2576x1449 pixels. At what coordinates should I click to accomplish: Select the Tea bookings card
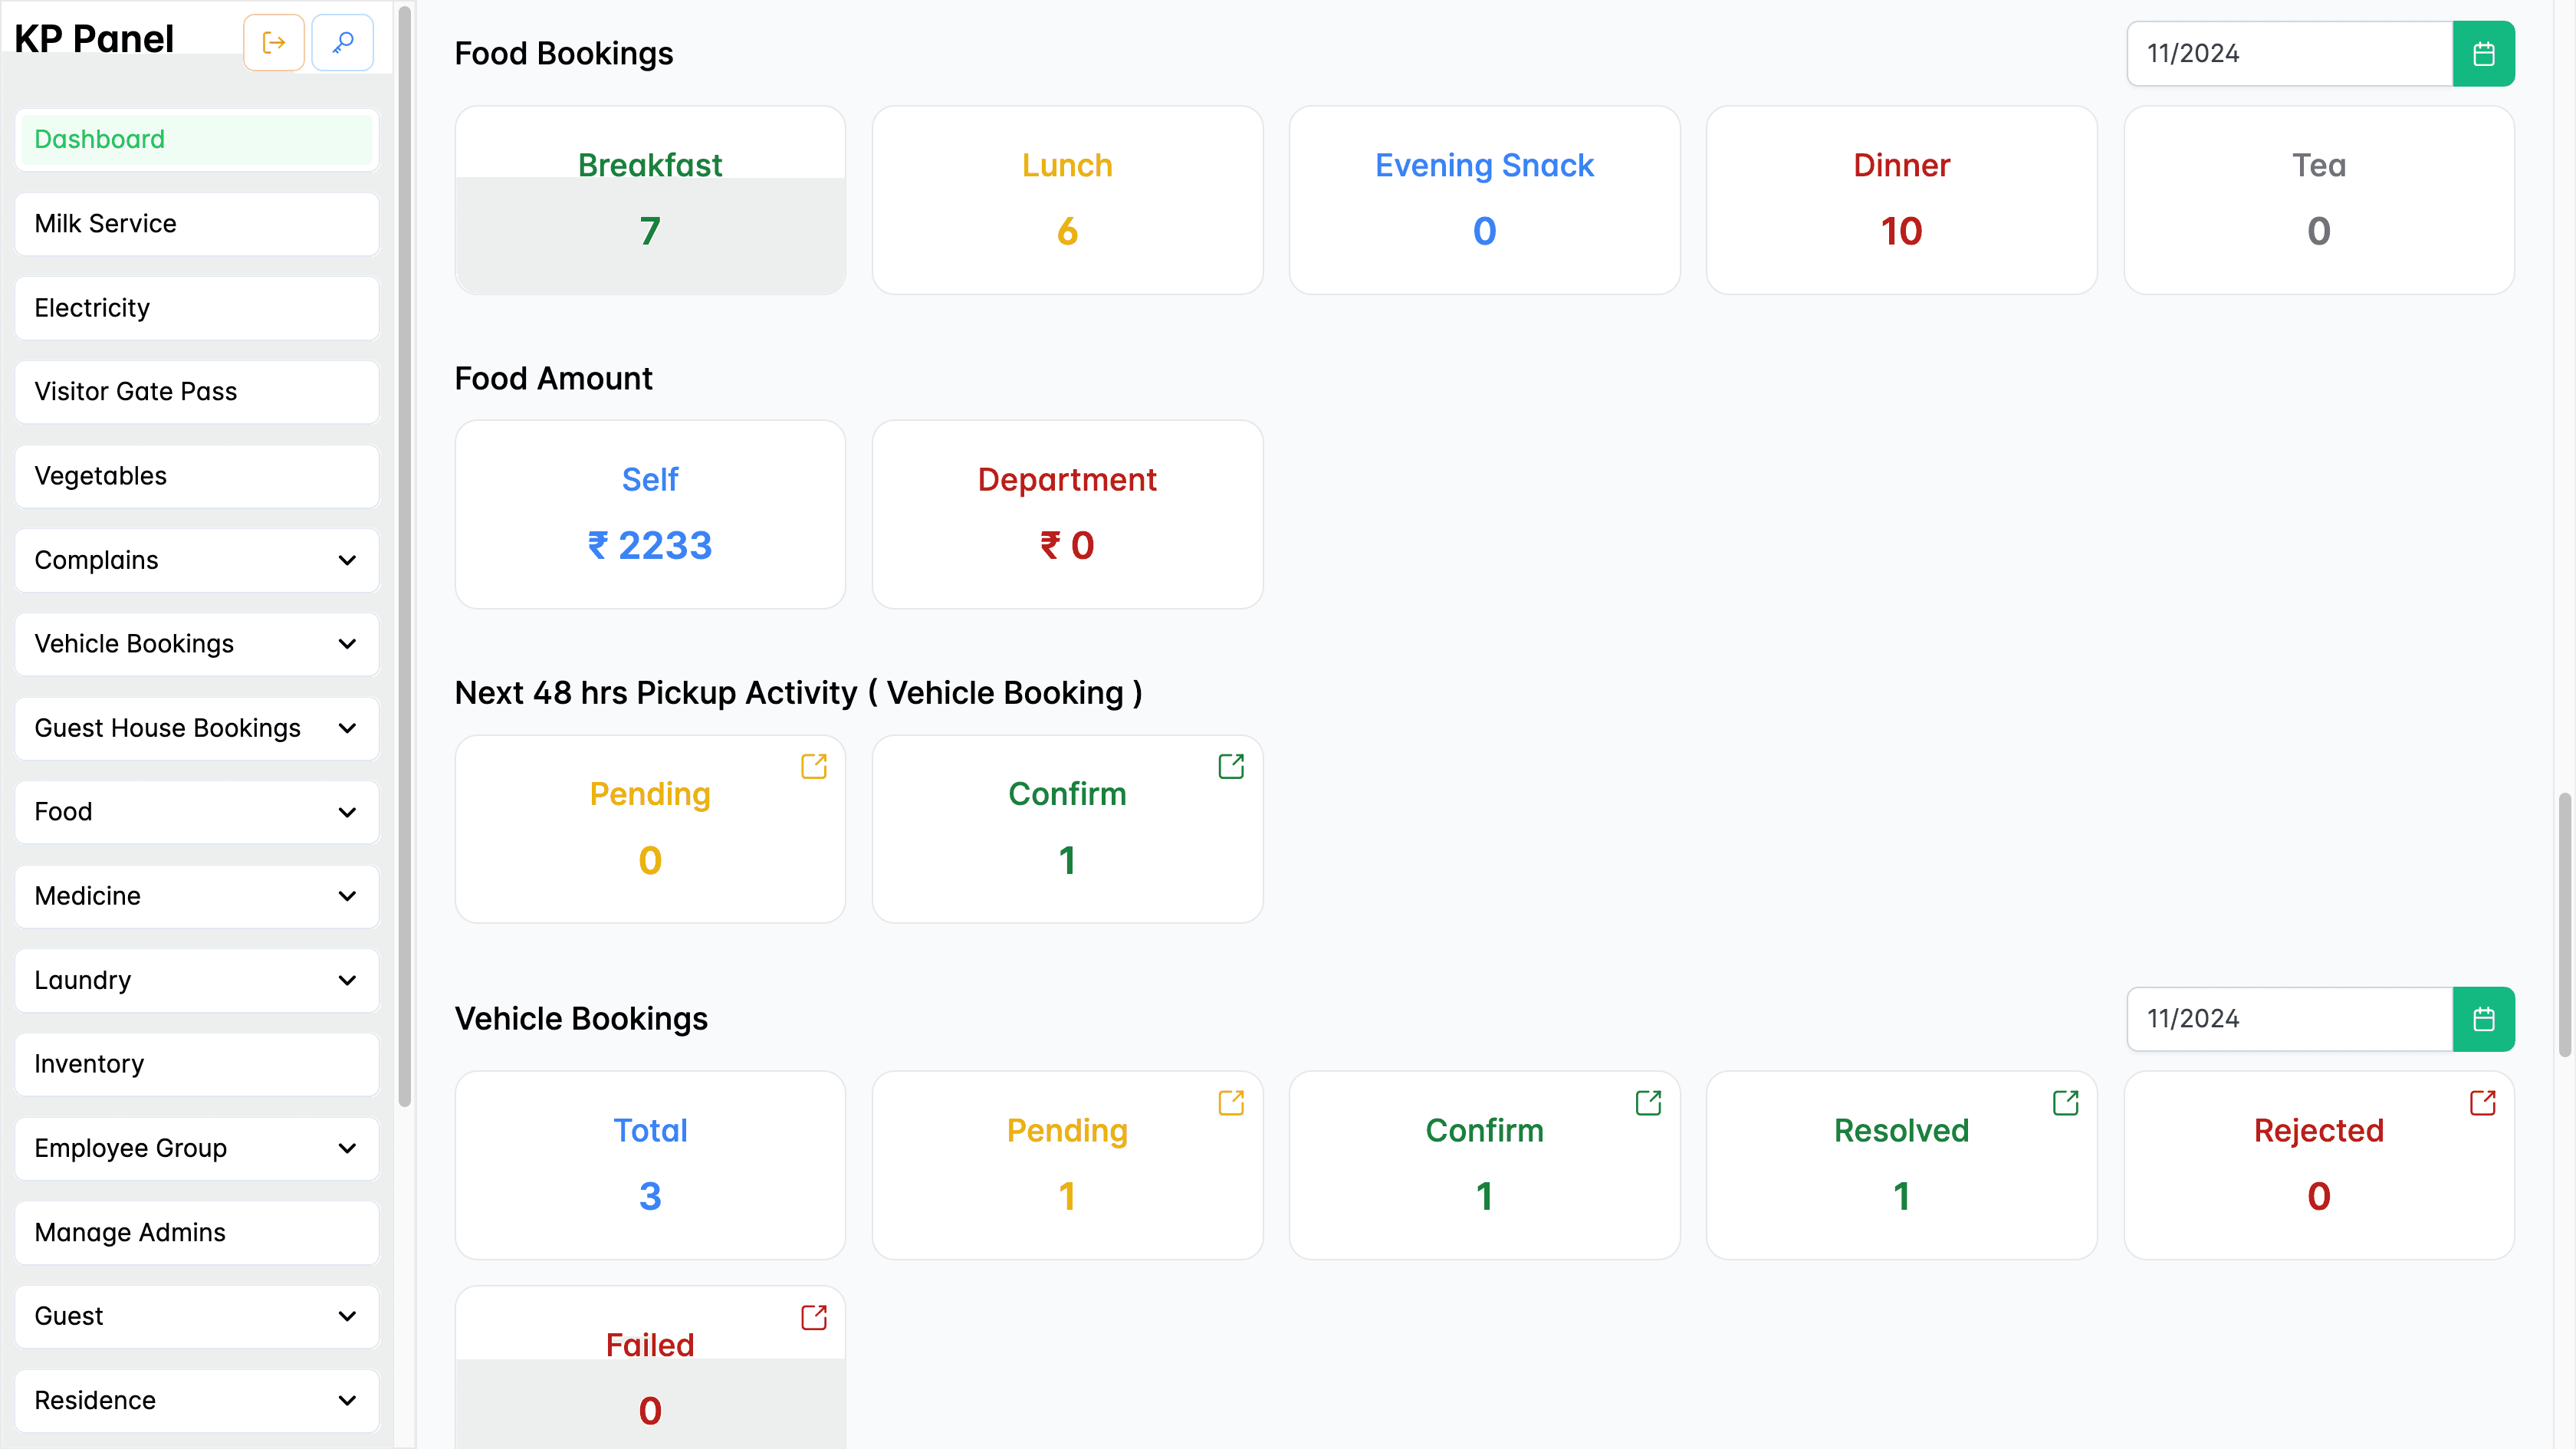coord(2318,200)
